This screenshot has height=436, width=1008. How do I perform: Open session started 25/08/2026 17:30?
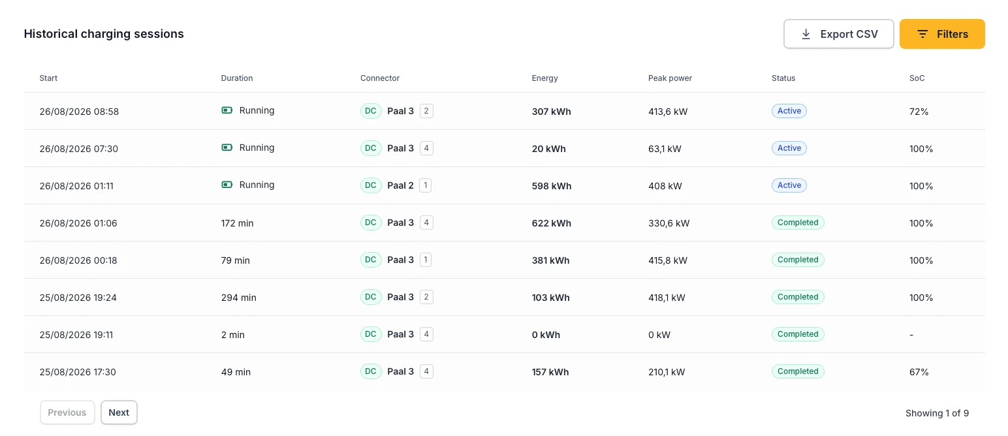505,371
